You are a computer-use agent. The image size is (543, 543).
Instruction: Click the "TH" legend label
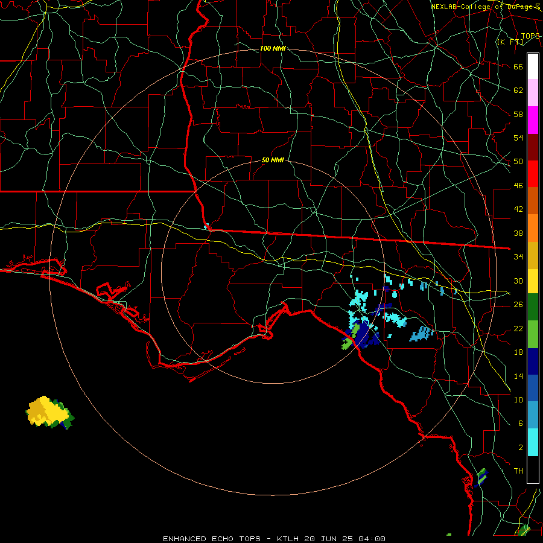pyautogui.click(x=518, y=471)
